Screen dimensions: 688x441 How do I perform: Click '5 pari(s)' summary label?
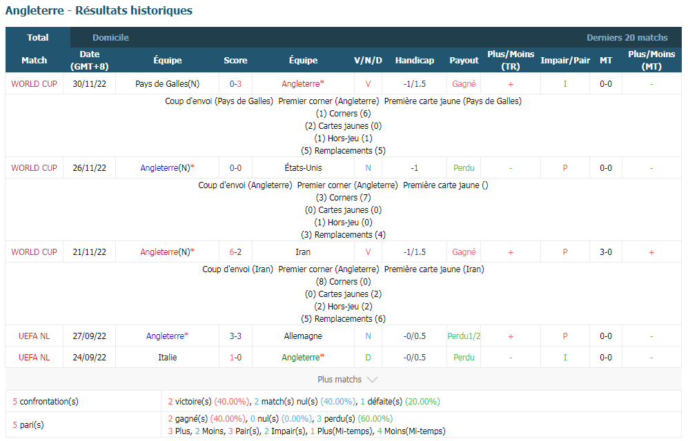[x=28, y=424]
